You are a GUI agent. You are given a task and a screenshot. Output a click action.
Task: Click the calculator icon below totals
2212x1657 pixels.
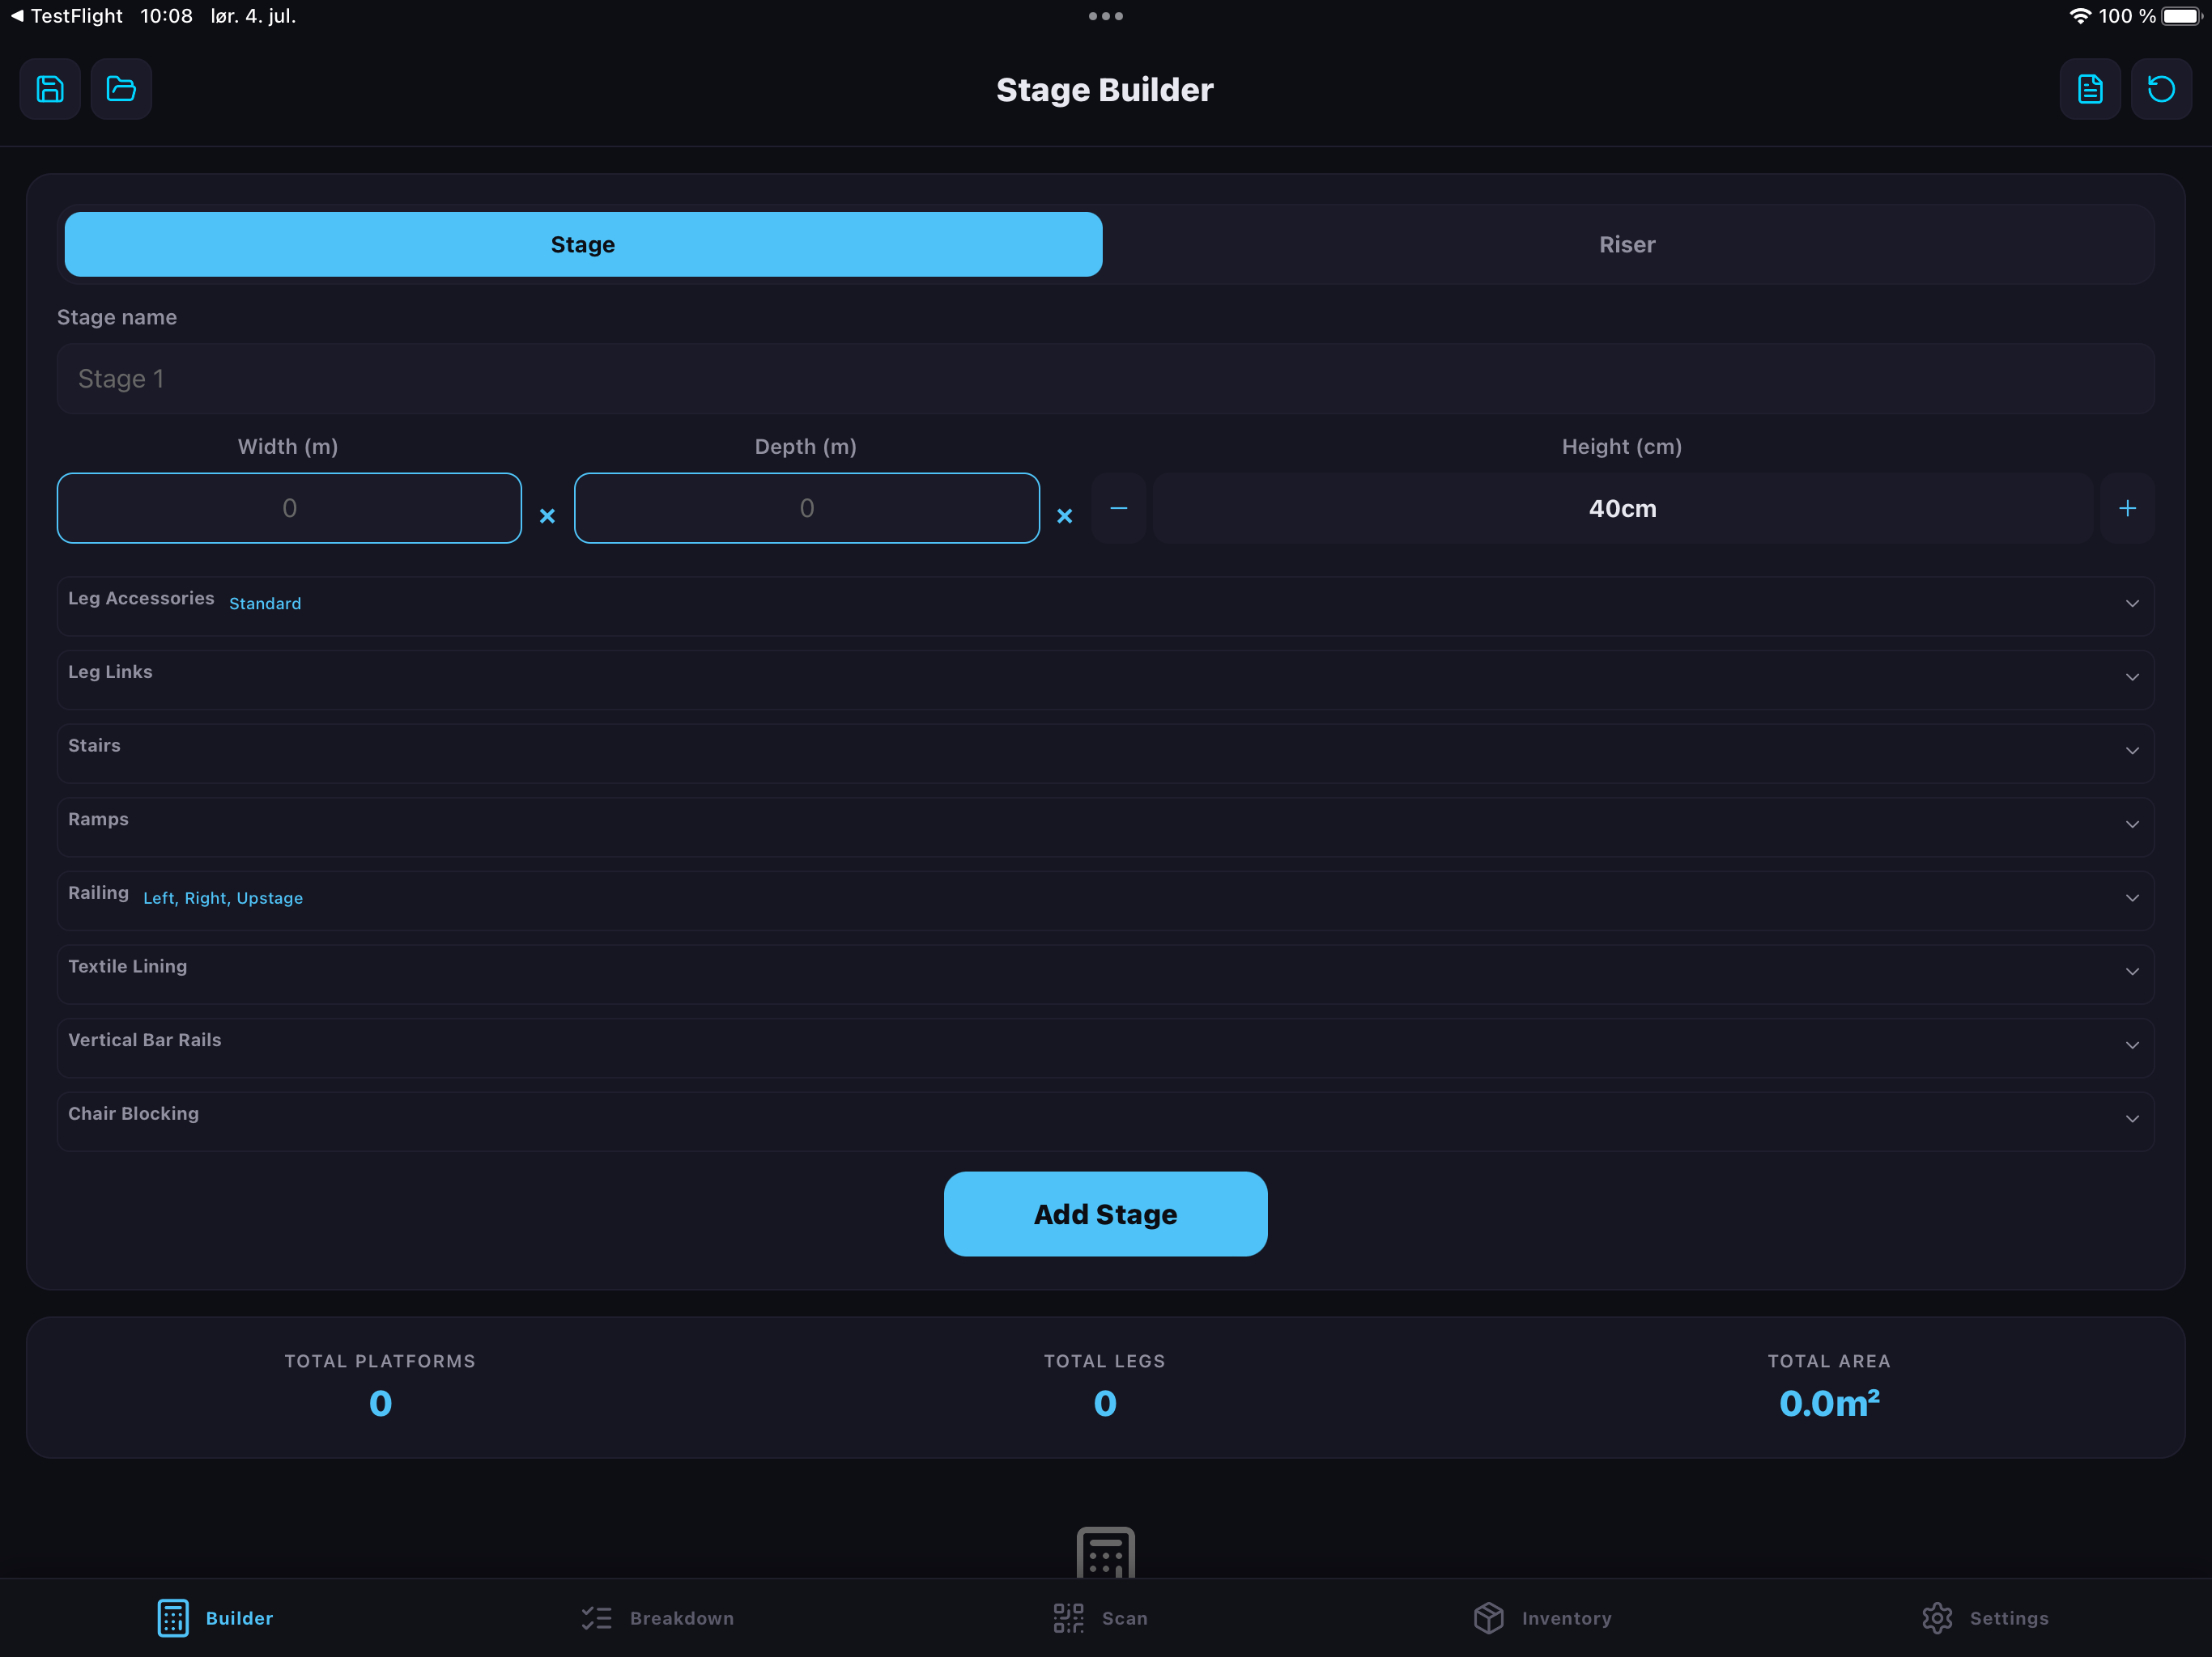click(x=1105, y=1552)
